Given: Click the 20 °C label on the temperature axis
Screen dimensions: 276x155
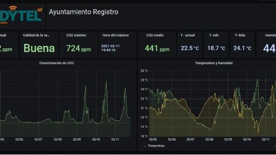Looking at the screenshot, I should pos(144,117).
